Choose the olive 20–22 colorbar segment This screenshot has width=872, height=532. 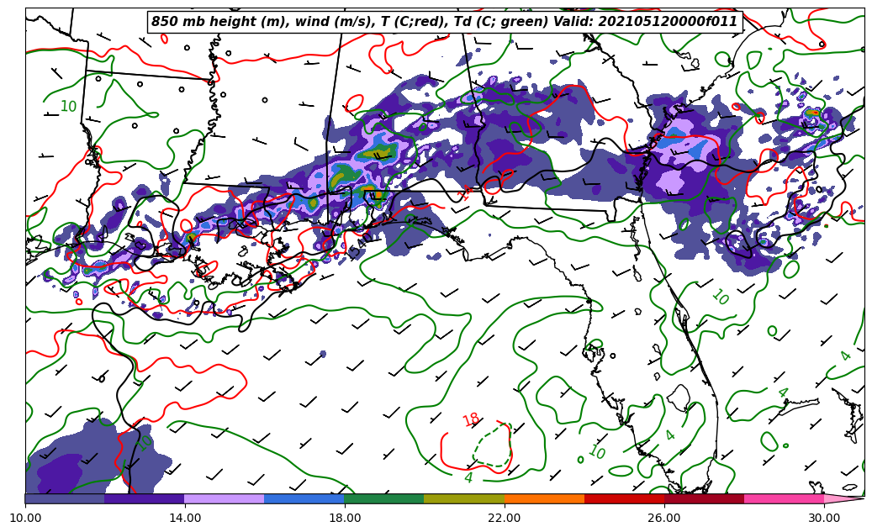463,498
